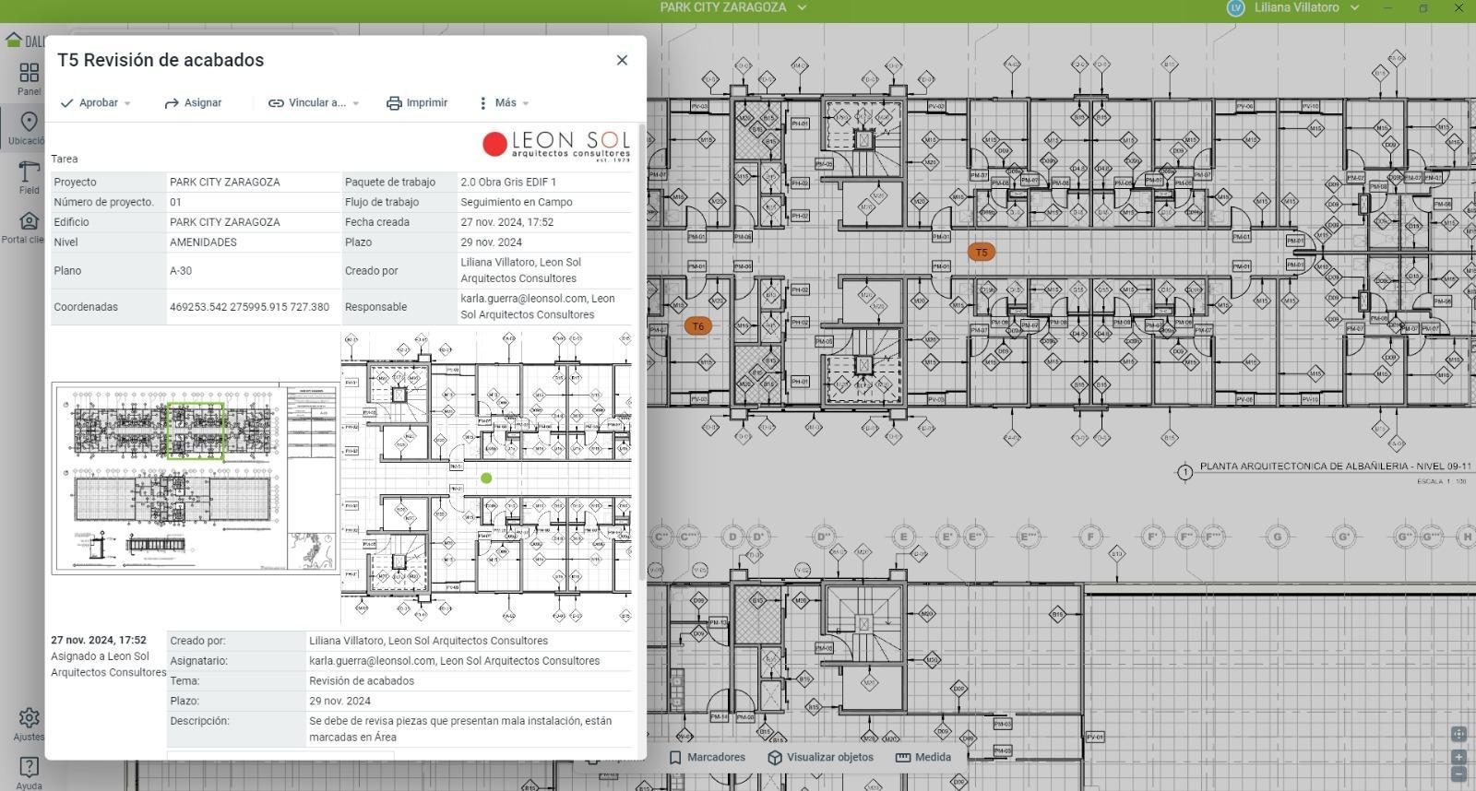1476x791 pixels.
Task: Open the Field crane icon in sidebar
Action: (x=29, y=171)
